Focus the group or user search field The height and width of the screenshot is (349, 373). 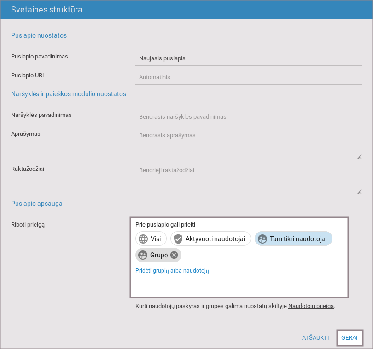204,285
